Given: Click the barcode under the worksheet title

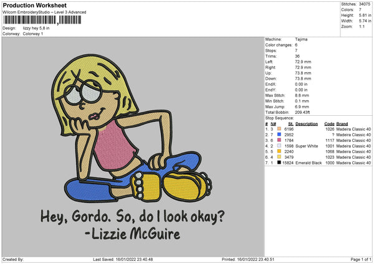Looking at the screenshot, I should (42, 20).
